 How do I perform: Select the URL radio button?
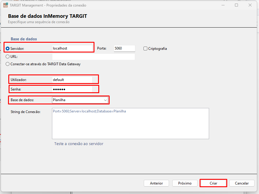coord(8,57)
